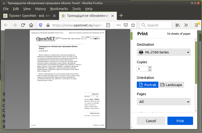Open the Library icon
Viewport: 202px width, 133px height.
[177, 25]
